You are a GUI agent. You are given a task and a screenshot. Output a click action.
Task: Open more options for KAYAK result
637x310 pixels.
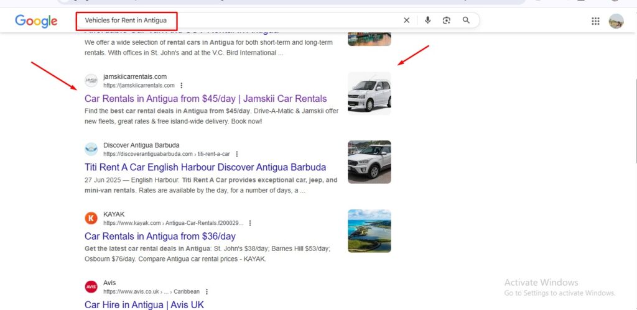[250, 223]
